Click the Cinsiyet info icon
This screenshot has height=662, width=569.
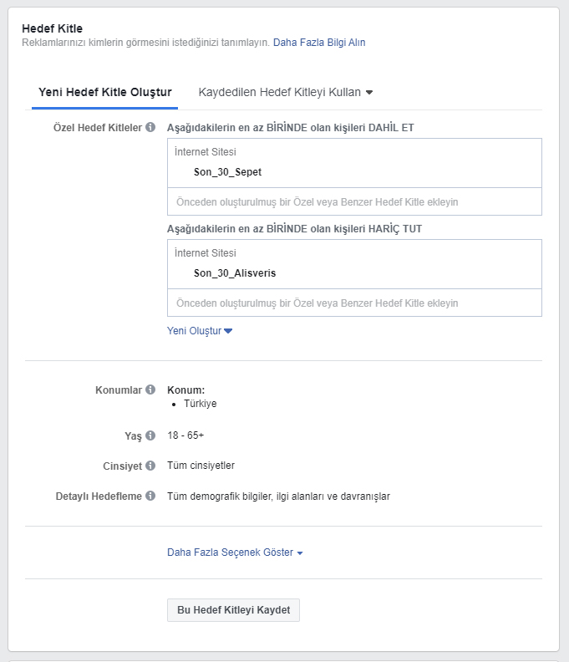click(150, 466)
